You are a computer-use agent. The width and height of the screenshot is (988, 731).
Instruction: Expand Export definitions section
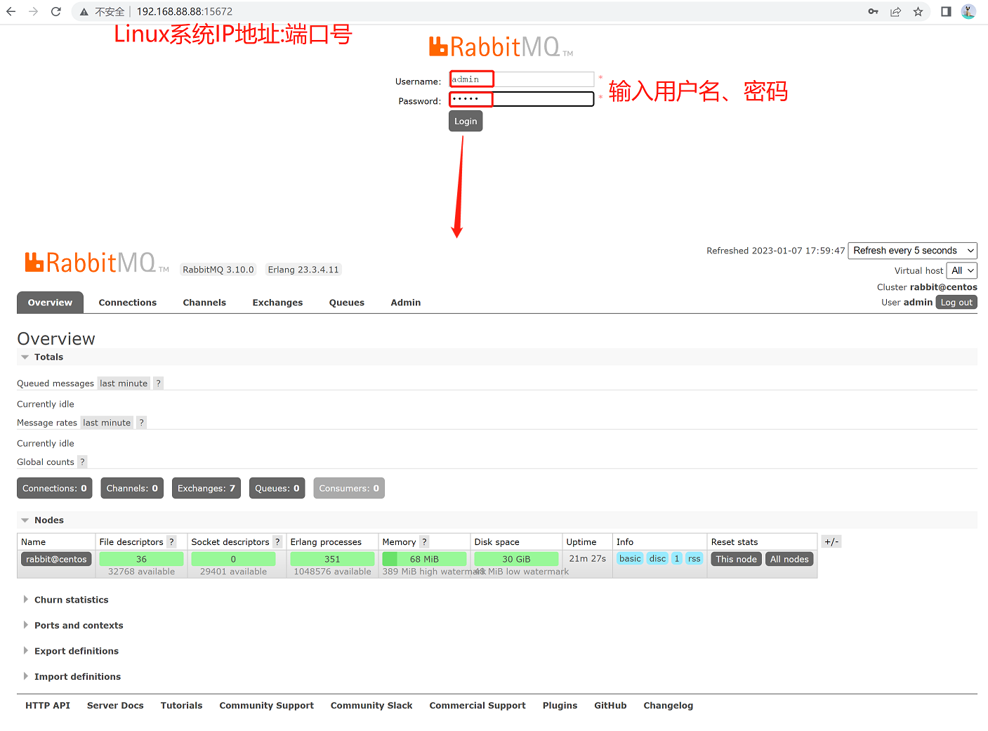click(x=77, y=651)
